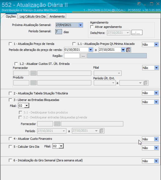Open the Andamento tab
This screenshot has height=180, width=161.
tap(57, 16)
